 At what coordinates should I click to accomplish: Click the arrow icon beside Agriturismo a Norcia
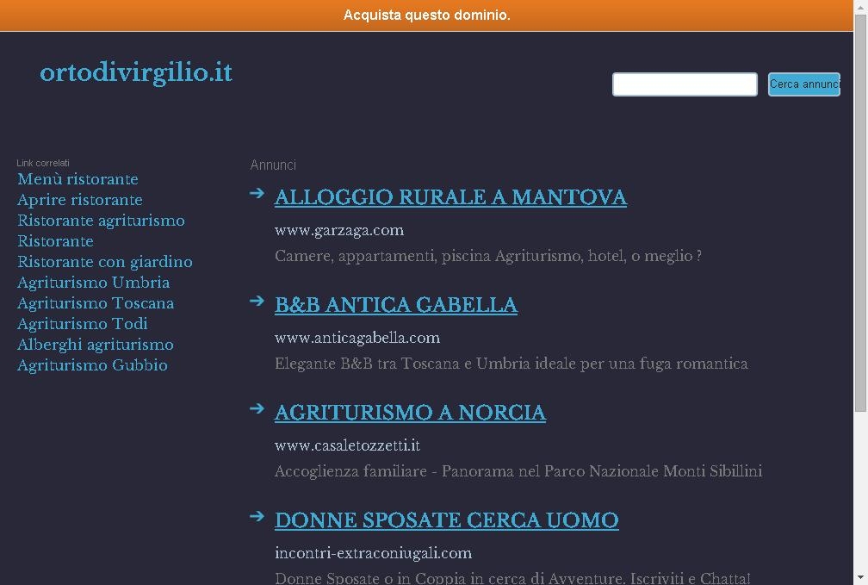tap(257, 408)
